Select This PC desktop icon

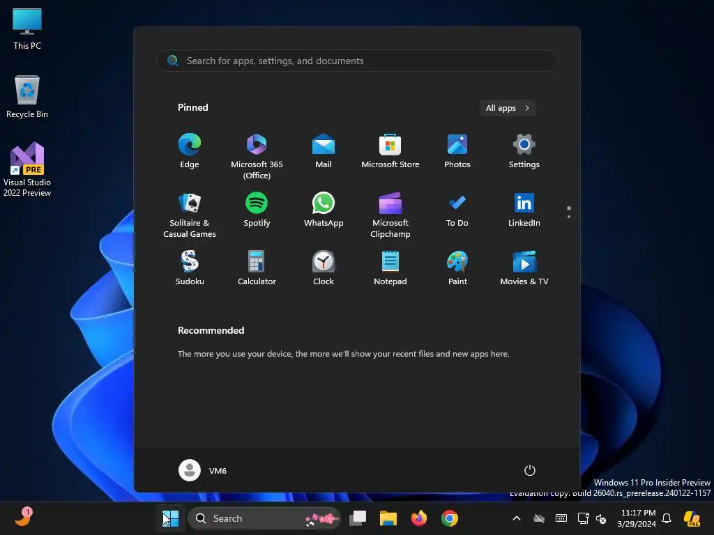click(x=27, y=29)
